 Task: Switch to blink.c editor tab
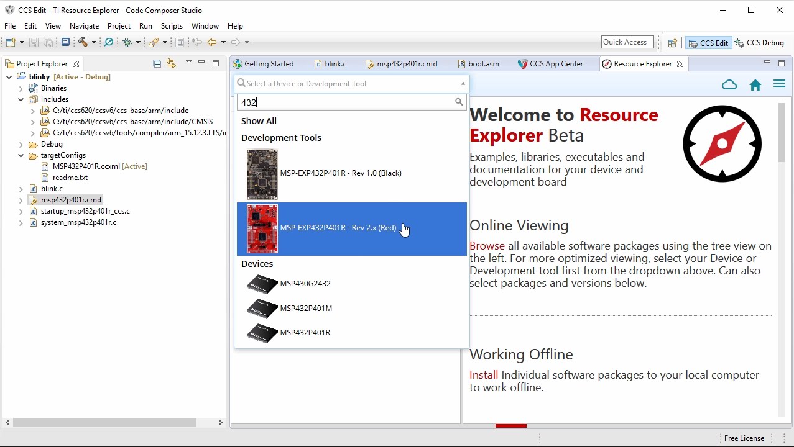click(330, 64)
